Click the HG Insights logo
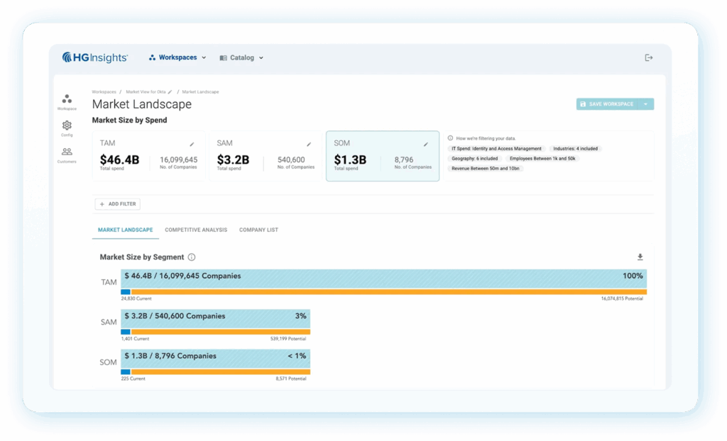The image size is (727, 441). pos(95,57)
